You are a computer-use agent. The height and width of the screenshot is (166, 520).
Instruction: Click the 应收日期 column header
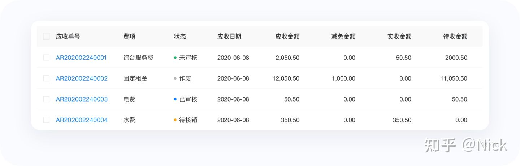tap(229, 36)
